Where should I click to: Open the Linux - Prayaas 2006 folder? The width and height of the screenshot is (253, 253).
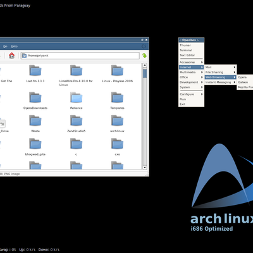(117, 70)
